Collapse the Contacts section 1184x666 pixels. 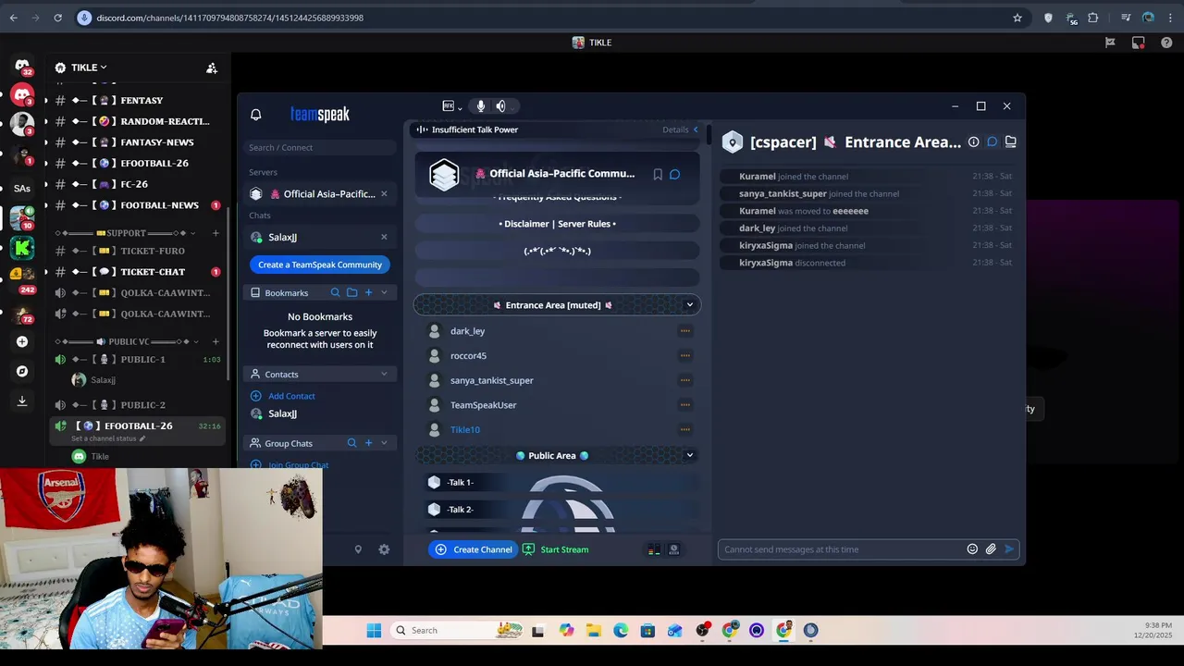384,374
